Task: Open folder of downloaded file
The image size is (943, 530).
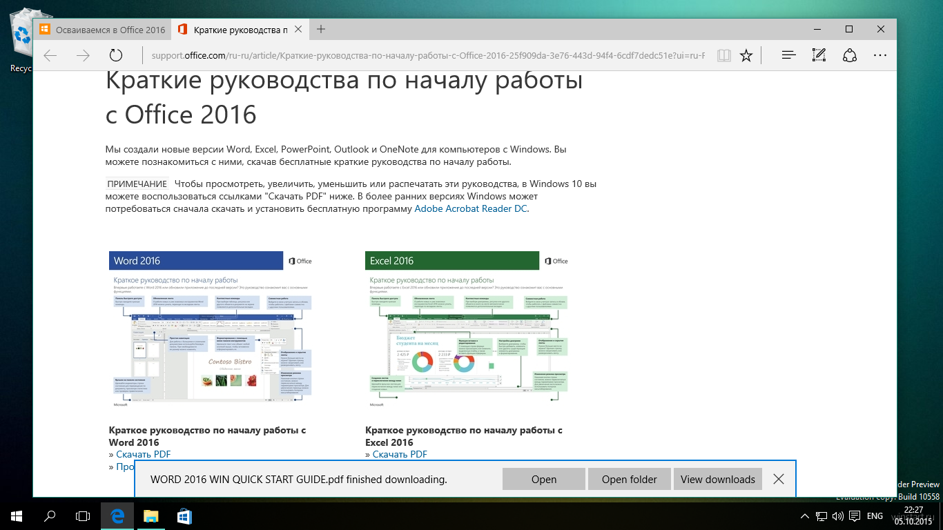Action: pyautogui.click(x=630, y=479)
